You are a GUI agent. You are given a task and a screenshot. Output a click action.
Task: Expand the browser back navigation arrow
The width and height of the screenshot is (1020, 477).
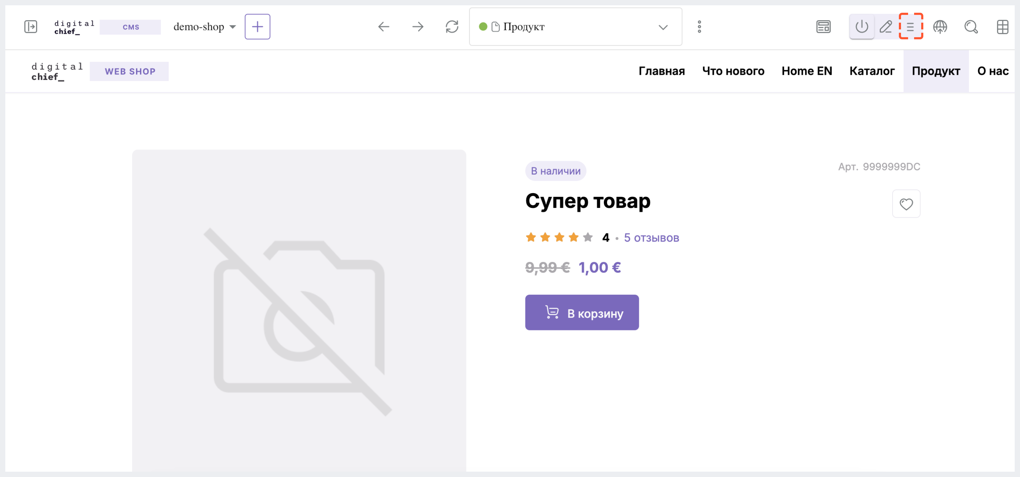pos(384,27)
